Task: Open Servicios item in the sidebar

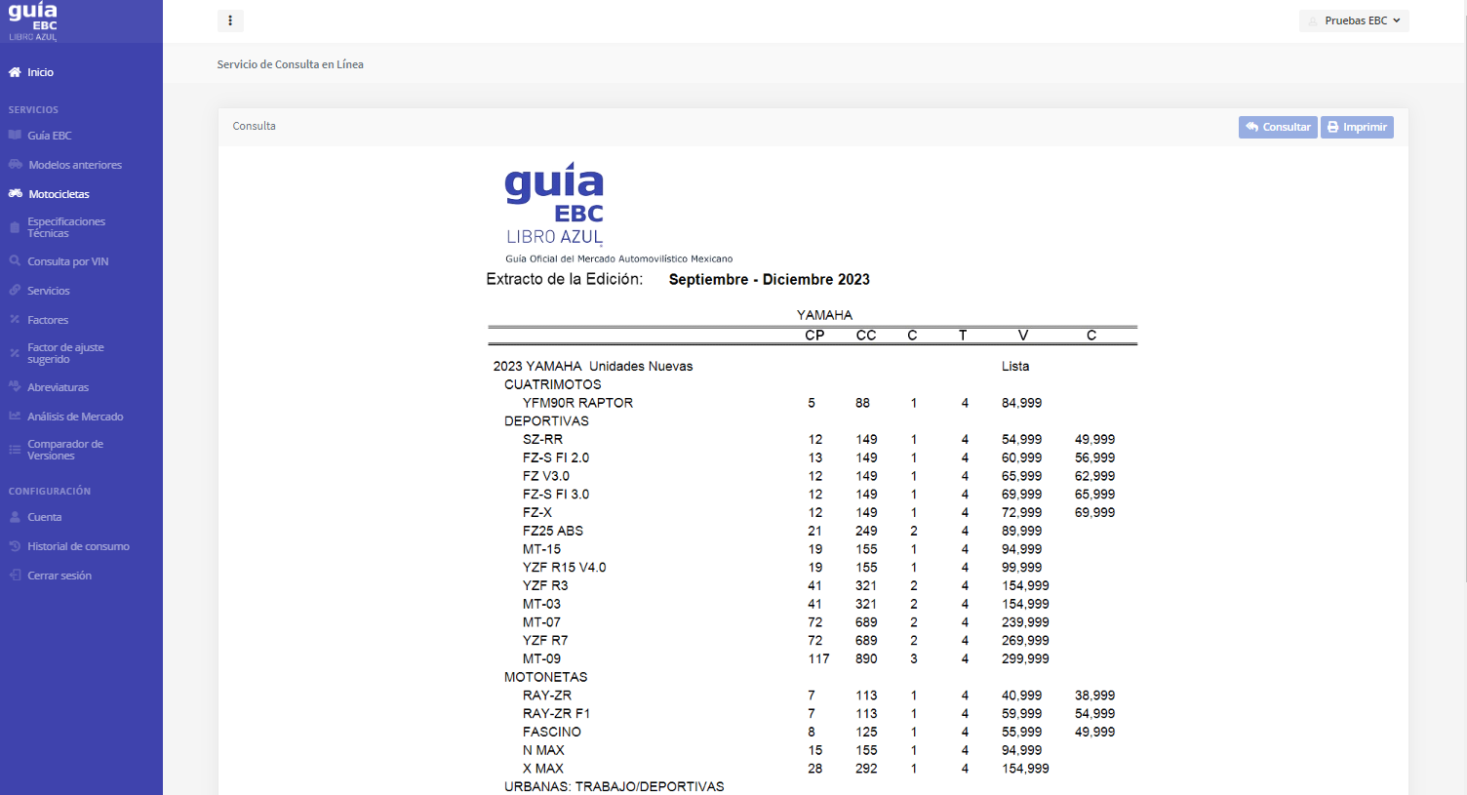Action: [x=49, y=291]
